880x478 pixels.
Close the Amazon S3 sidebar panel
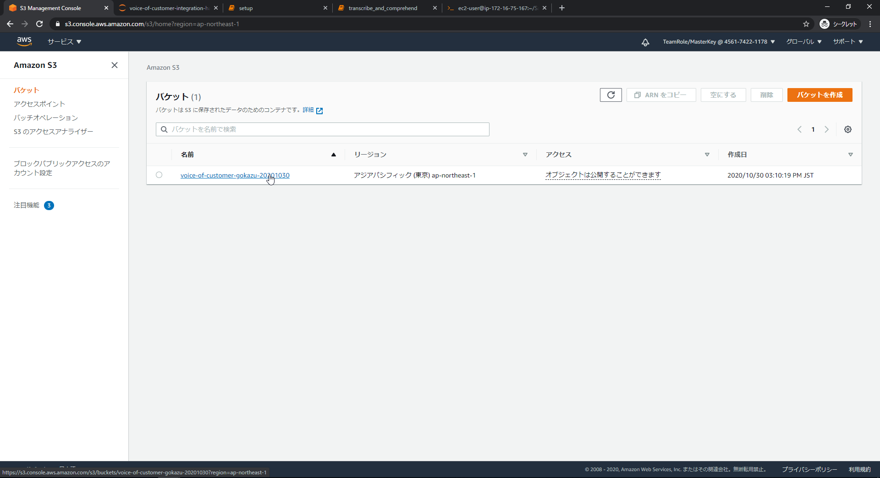click(x=115, y=65)
